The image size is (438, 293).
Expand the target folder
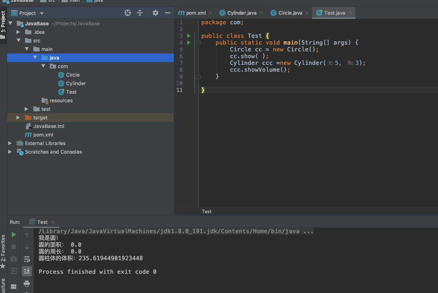[18, 118]
